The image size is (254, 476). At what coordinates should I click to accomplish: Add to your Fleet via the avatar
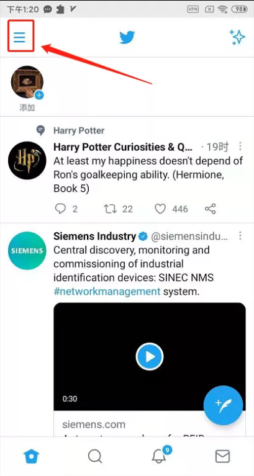[x=27, y=83]
